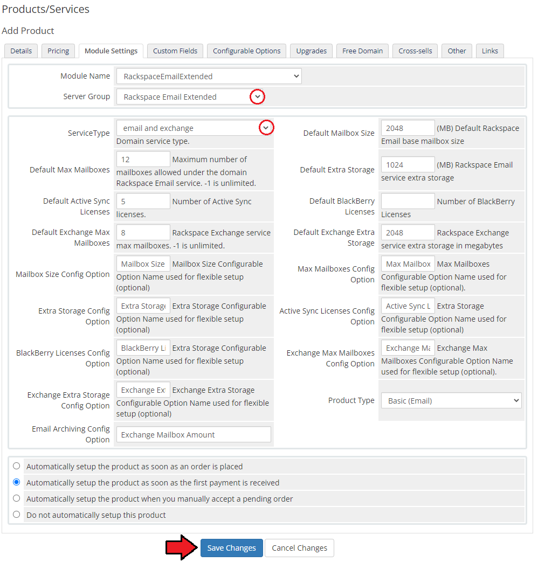This screenshot has width=538, height=569.
Task: Open the Details tab
Action: coord(21,51)
